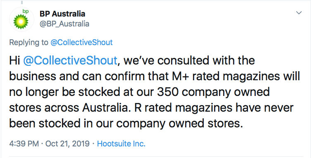Open @CollectiveShout in the Replying to line
The width and height of the screenshot is (312, 158).
click(x=81, y=42)
